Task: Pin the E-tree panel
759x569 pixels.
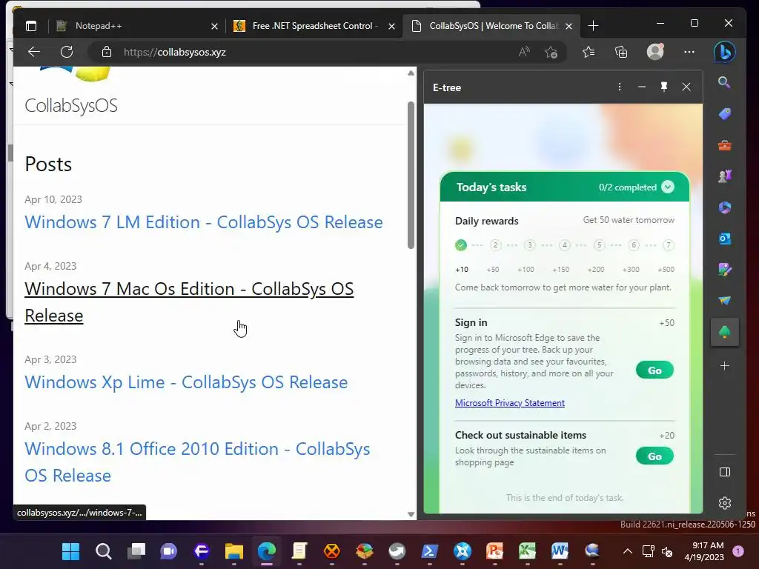Action: coord(664,87)
